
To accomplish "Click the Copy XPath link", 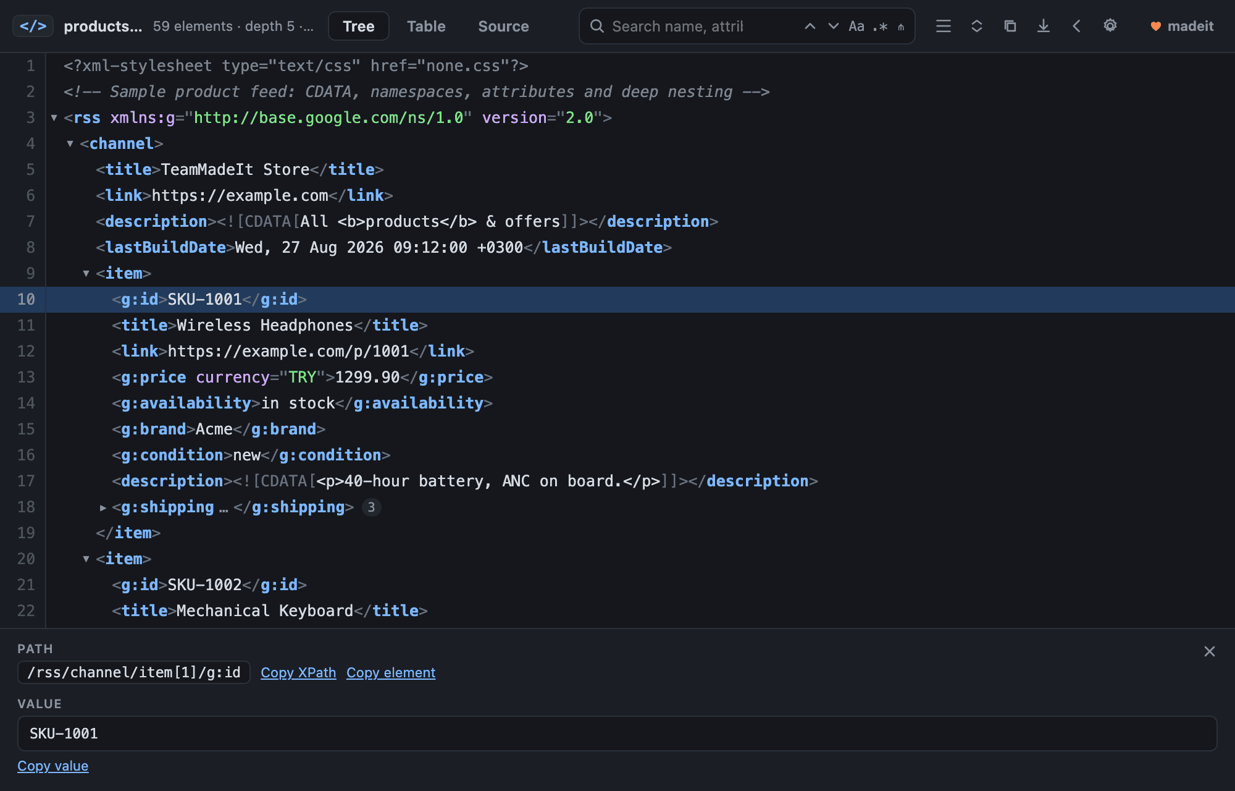I will pyautogui.click(x=298, y=672).
